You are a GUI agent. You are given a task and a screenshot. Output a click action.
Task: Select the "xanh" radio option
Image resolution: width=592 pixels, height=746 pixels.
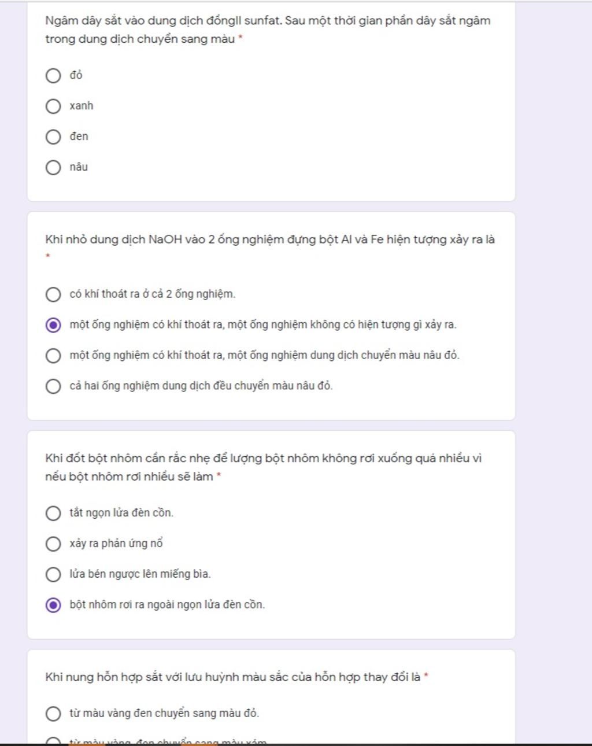pos(53,106)
